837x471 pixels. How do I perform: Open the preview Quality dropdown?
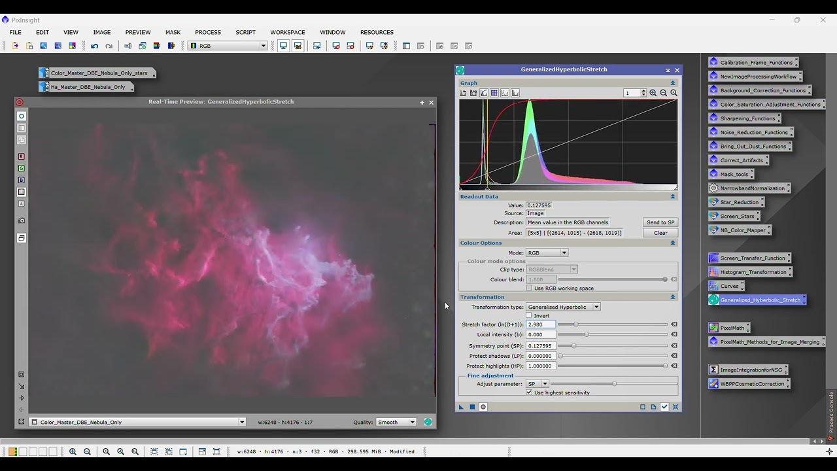[x=396, y=422]
